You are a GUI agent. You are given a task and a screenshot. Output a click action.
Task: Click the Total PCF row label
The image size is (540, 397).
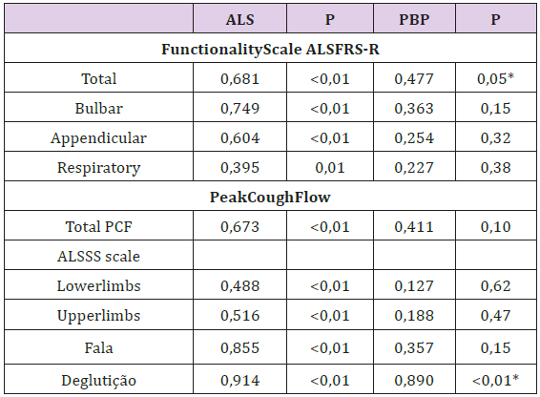point(99,227)
